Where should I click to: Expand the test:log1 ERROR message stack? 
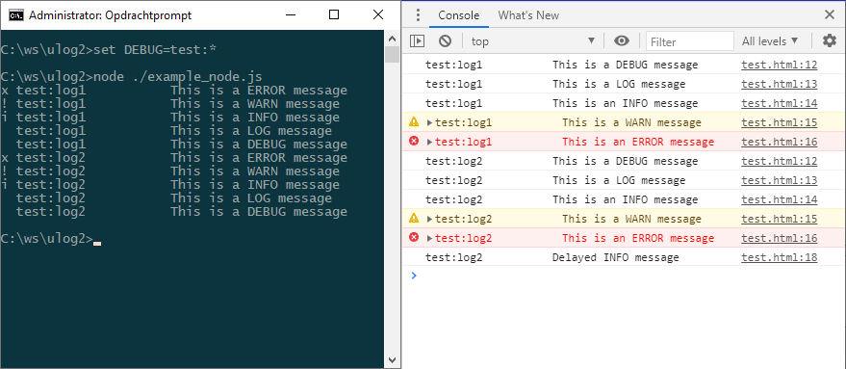click(429, 142)
